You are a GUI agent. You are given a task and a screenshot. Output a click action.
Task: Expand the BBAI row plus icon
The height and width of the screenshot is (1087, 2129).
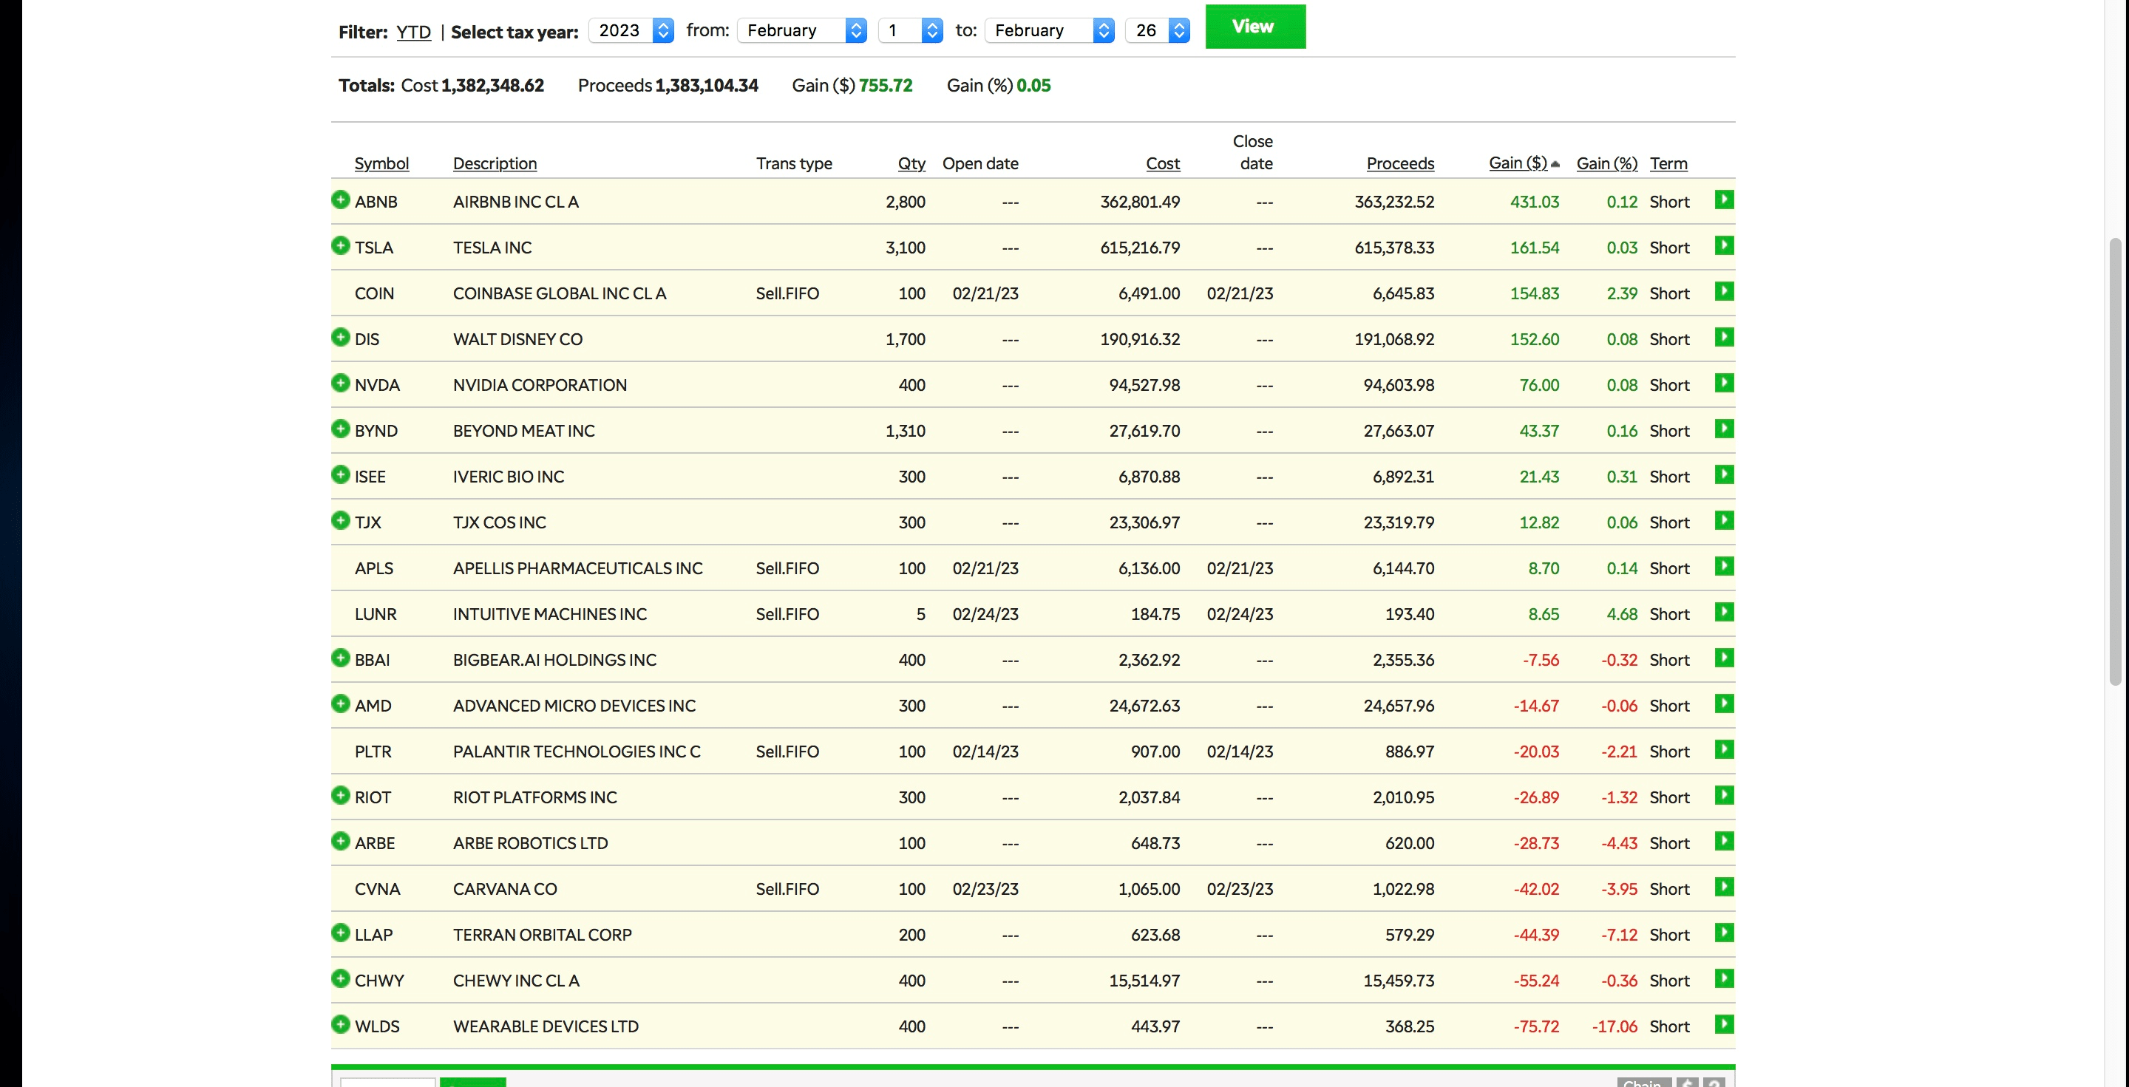pyautogui.click(x=341, y=658)
